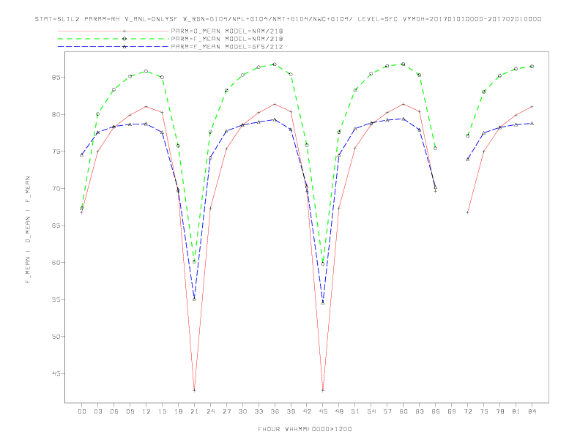The height and width of the screenshot is (448, 580).
Task: Click x-axis tick label 84
Action: tap(532, 411)
